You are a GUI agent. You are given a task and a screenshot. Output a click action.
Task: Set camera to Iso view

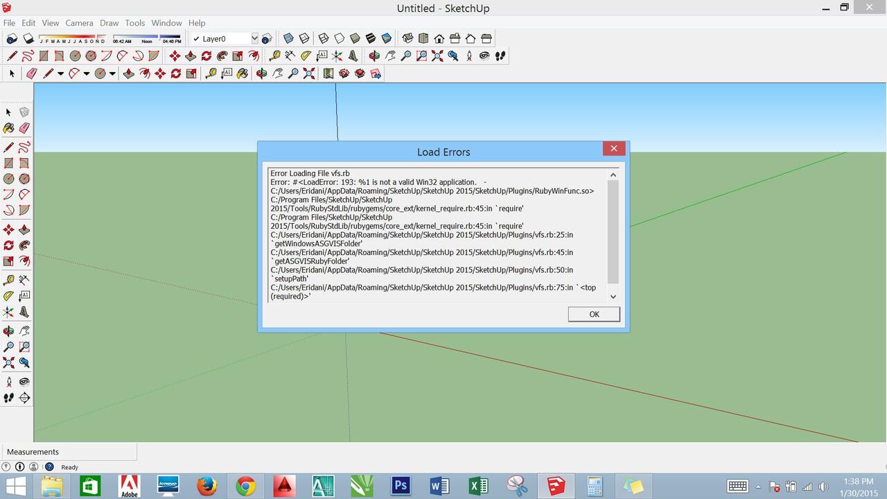[x=407, y=38]
